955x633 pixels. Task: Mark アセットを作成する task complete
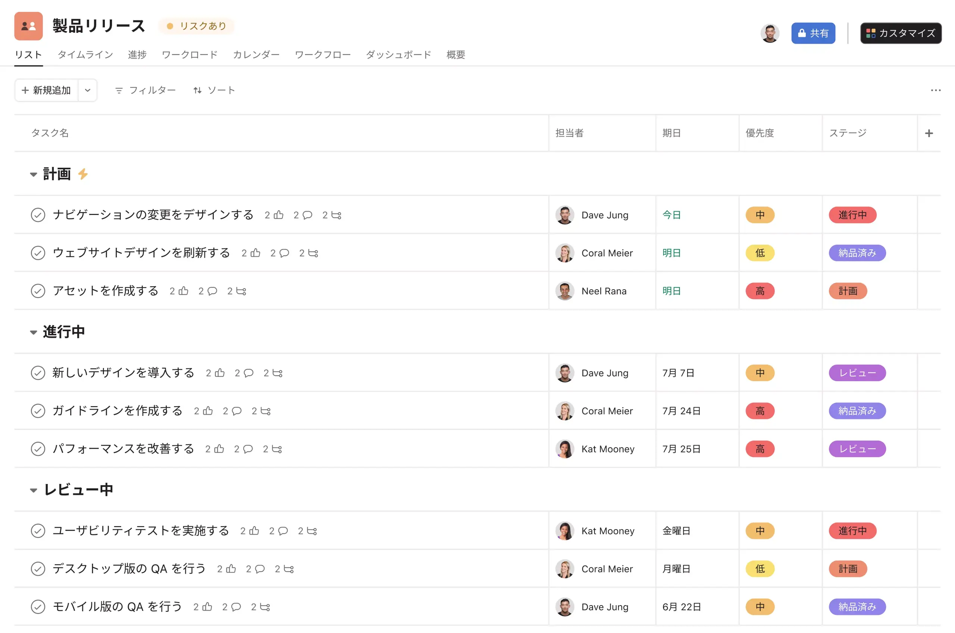(38, 291)
